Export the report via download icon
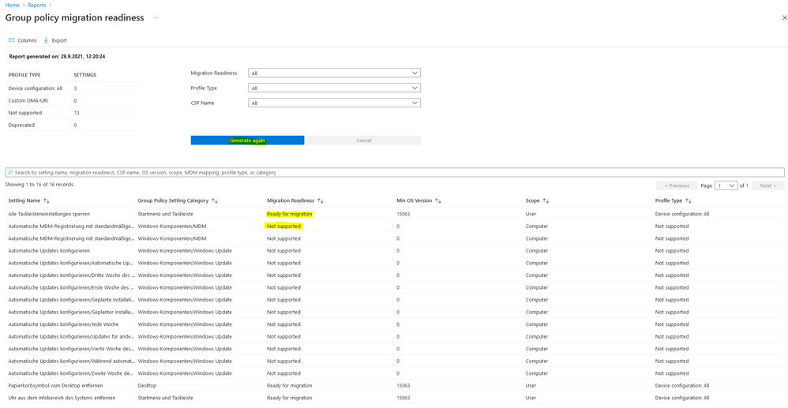Viewport: 788px width, 408px height. pos(47,40)
